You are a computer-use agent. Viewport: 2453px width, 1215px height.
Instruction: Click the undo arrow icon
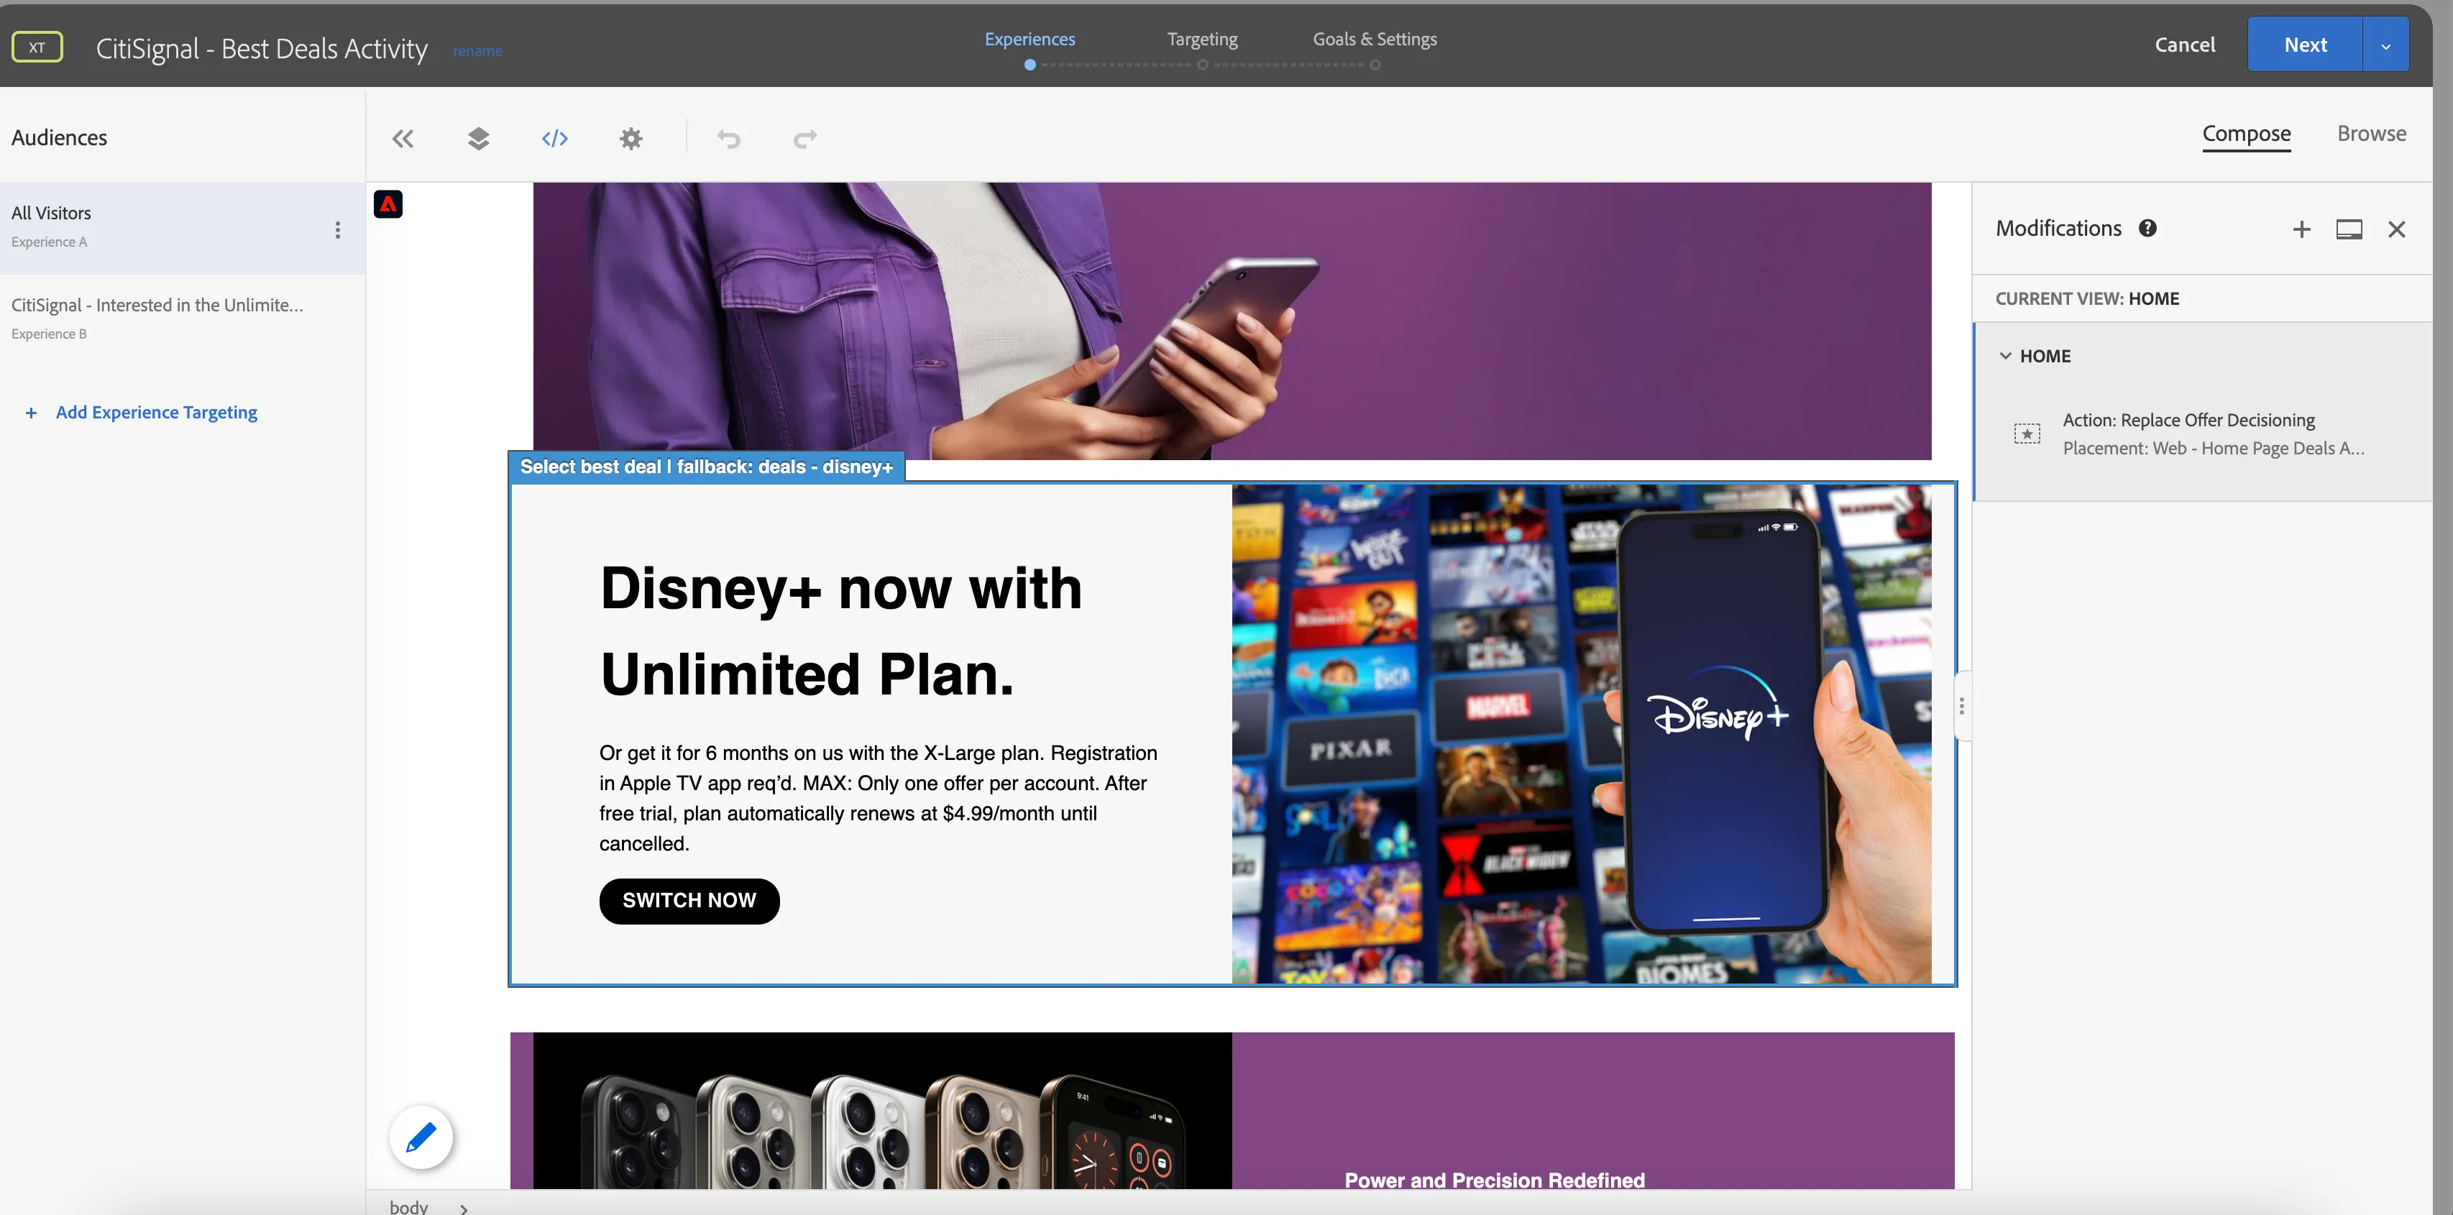[728, 139]
